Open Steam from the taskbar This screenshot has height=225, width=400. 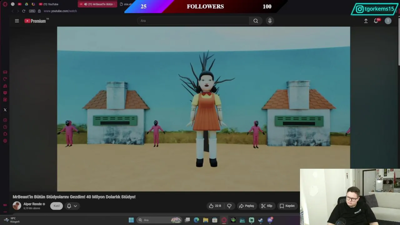[261, 220]
